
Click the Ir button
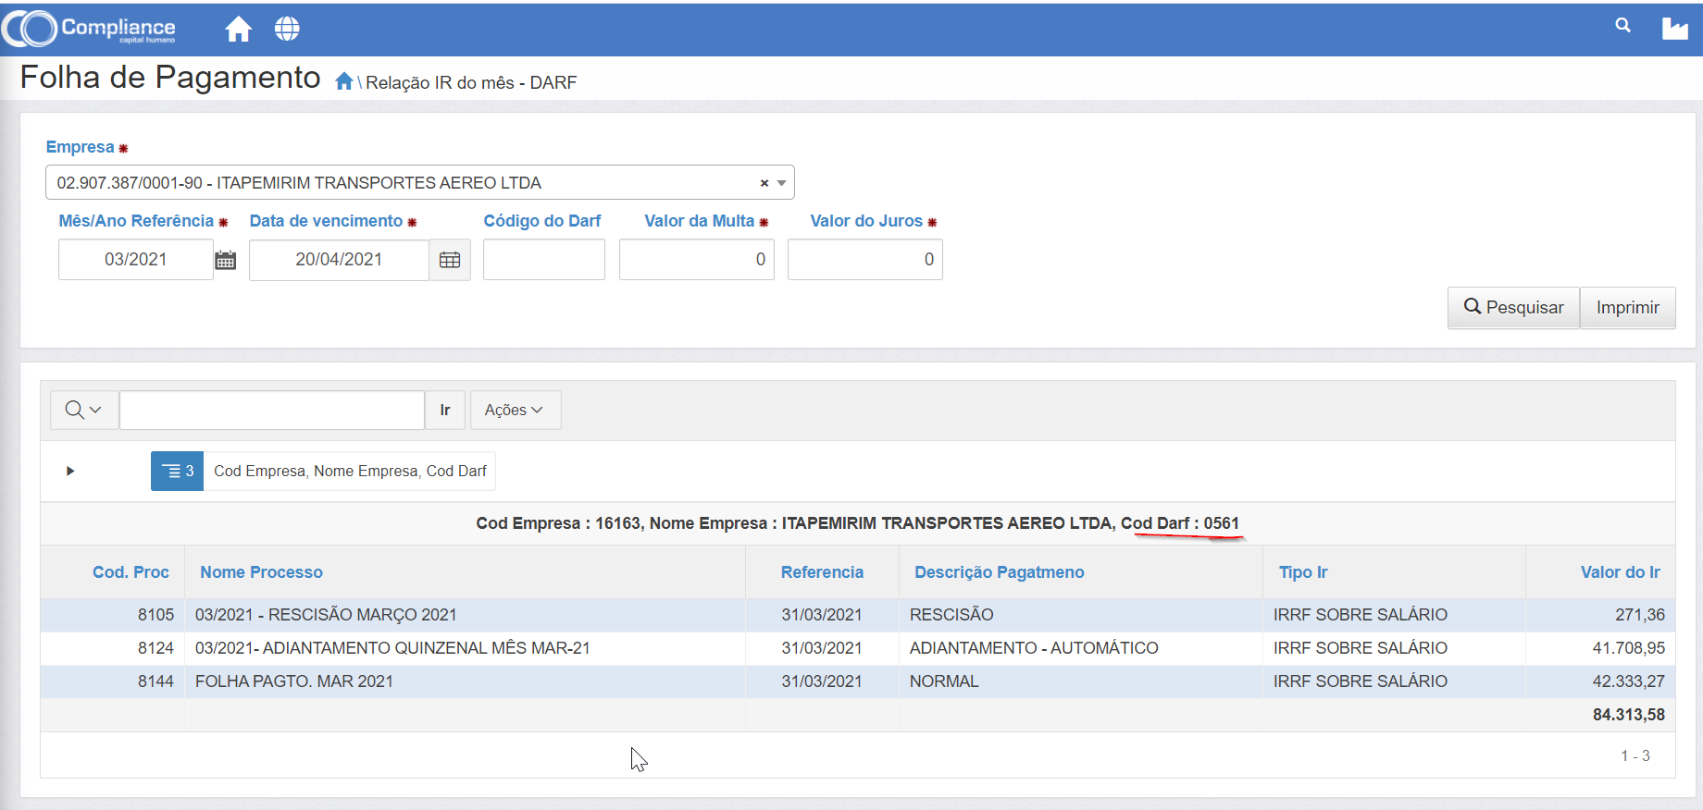pyautogui.click(x=445, y=410)
